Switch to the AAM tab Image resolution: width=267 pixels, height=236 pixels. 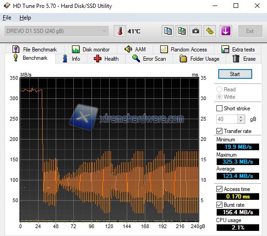(x=135, y=50)
